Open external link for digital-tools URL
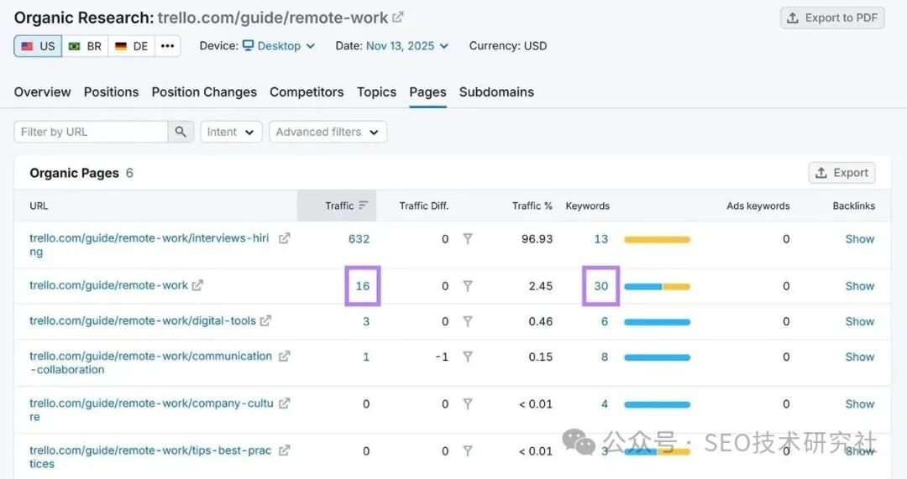 click(x=265, y=320)
